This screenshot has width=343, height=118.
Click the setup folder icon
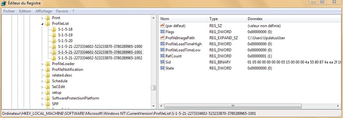click(48, 92)
